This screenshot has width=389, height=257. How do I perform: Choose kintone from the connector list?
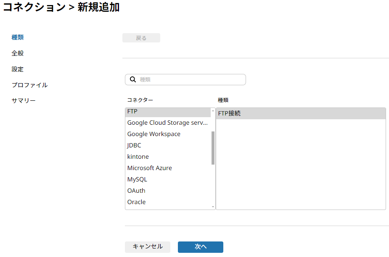click(168, 157)
